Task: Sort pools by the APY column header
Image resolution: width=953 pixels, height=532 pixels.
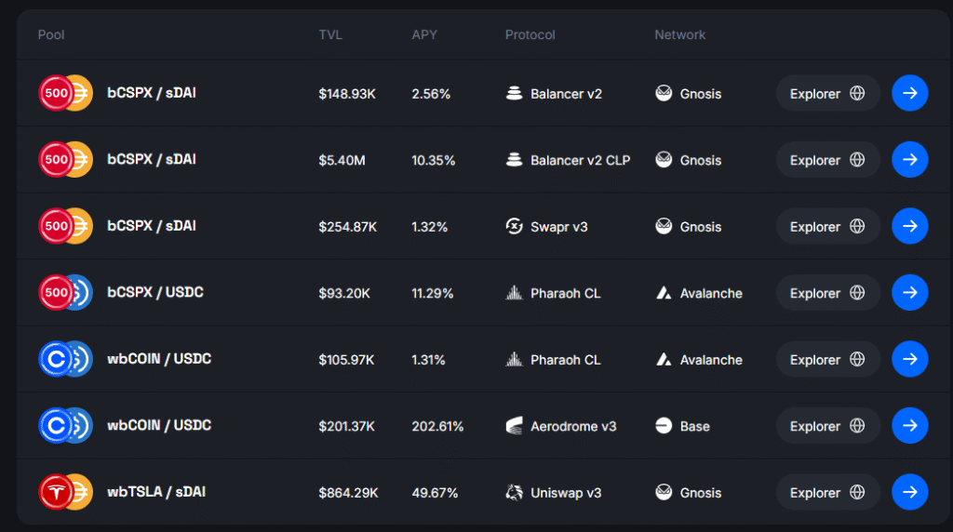Action: click(424, 35)
